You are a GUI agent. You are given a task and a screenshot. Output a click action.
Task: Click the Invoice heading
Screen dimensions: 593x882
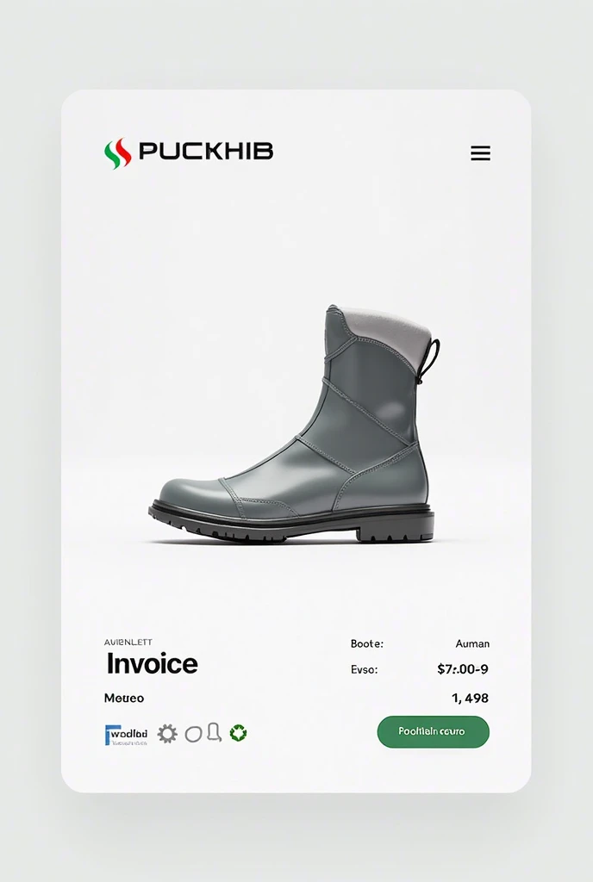pyautogui.click(x=152, y=664)
